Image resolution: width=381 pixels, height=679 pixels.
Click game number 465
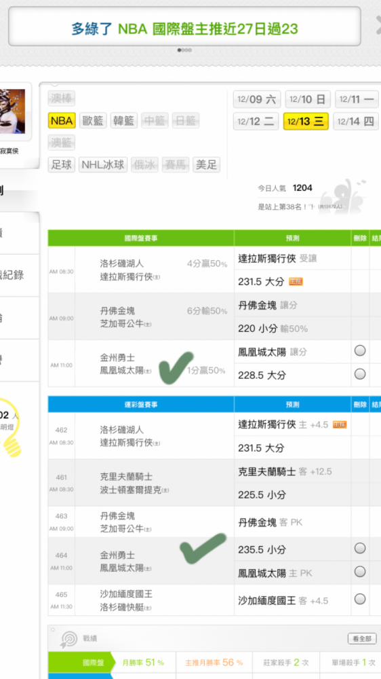[62, 595]
